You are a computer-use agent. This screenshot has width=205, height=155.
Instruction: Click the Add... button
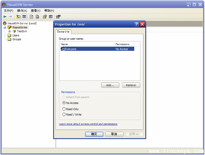pos(110,85)
